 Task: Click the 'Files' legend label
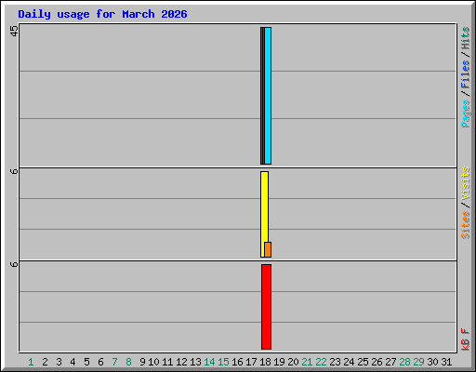coord(465,74)
